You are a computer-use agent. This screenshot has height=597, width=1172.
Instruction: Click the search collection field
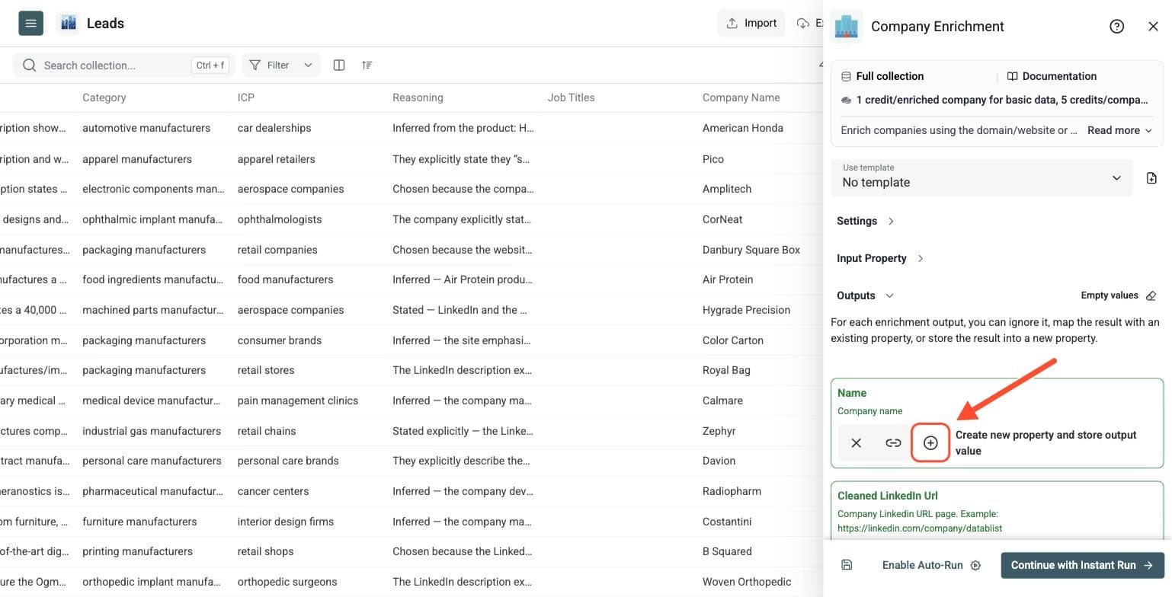(123, 65)
